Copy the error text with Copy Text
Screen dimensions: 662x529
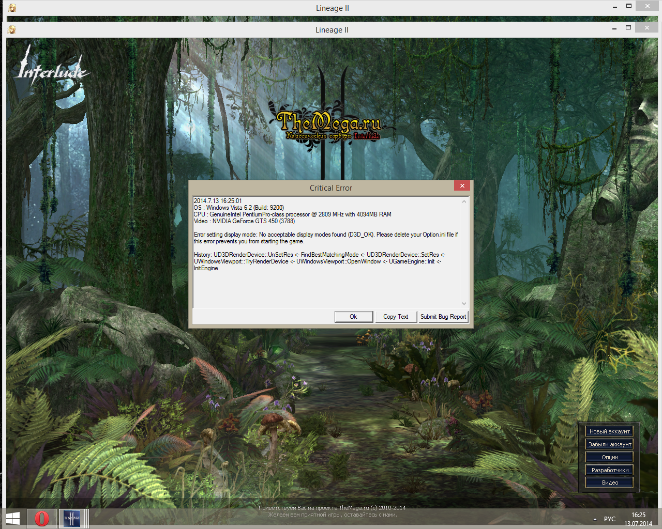396,317
